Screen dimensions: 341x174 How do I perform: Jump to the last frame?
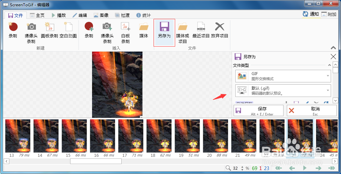click(x=331, y=168)
